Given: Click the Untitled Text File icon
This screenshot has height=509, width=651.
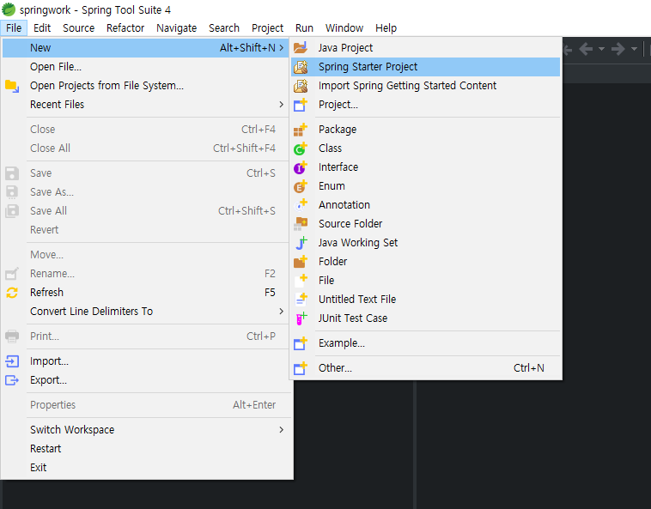Looking at the screenshot, I should point(301,300).
